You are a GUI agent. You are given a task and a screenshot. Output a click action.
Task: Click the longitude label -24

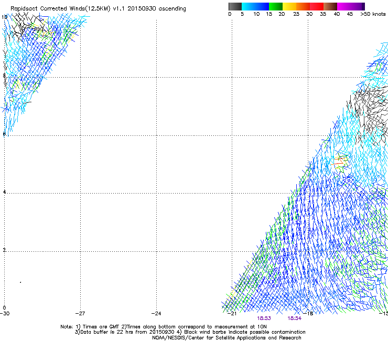156,314
